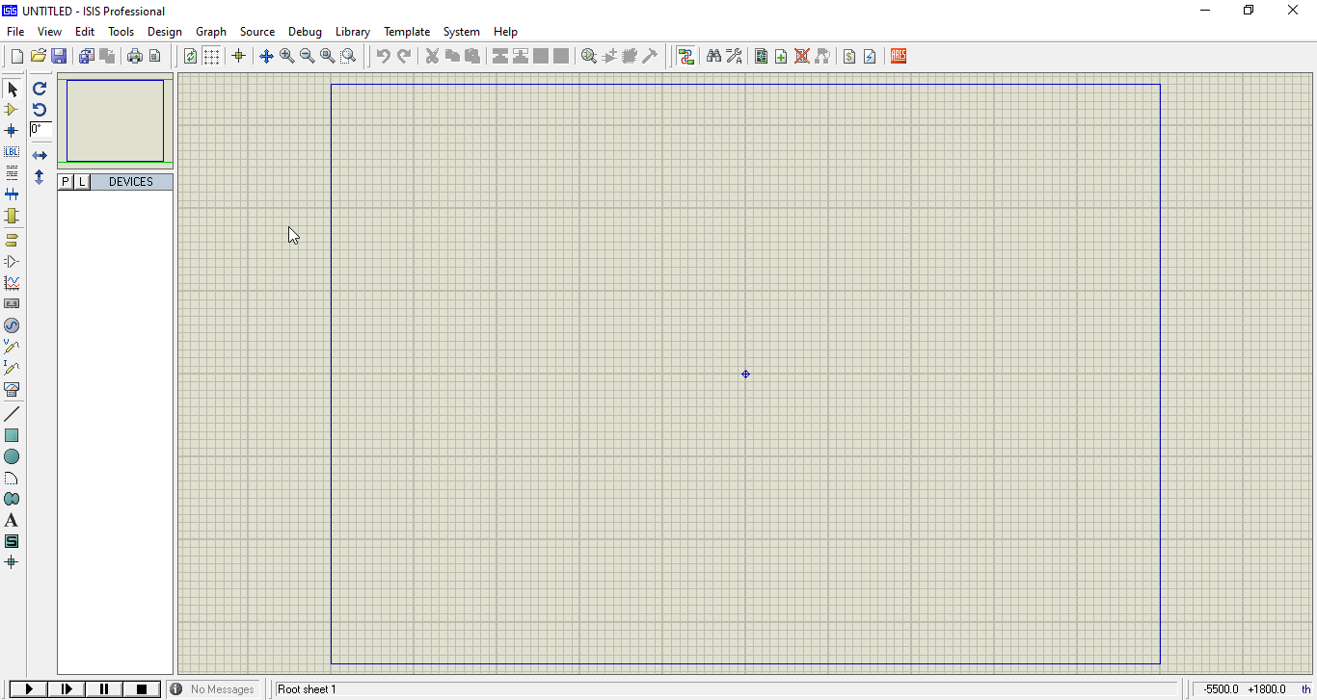The width and height of the screenshot is (1317, 700).
Task: Open the Debug menu
Action: coord(305,32)
